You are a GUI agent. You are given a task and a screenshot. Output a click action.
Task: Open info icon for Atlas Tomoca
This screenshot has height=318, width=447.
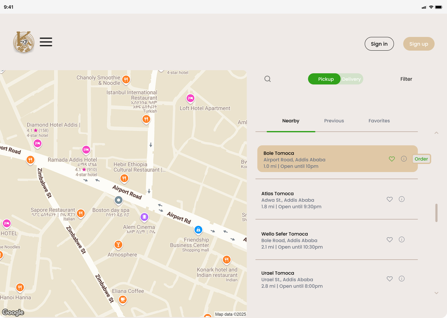pos(401,199)
